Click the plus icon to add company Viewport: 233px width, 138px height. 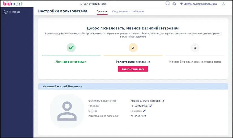point(181,4)
